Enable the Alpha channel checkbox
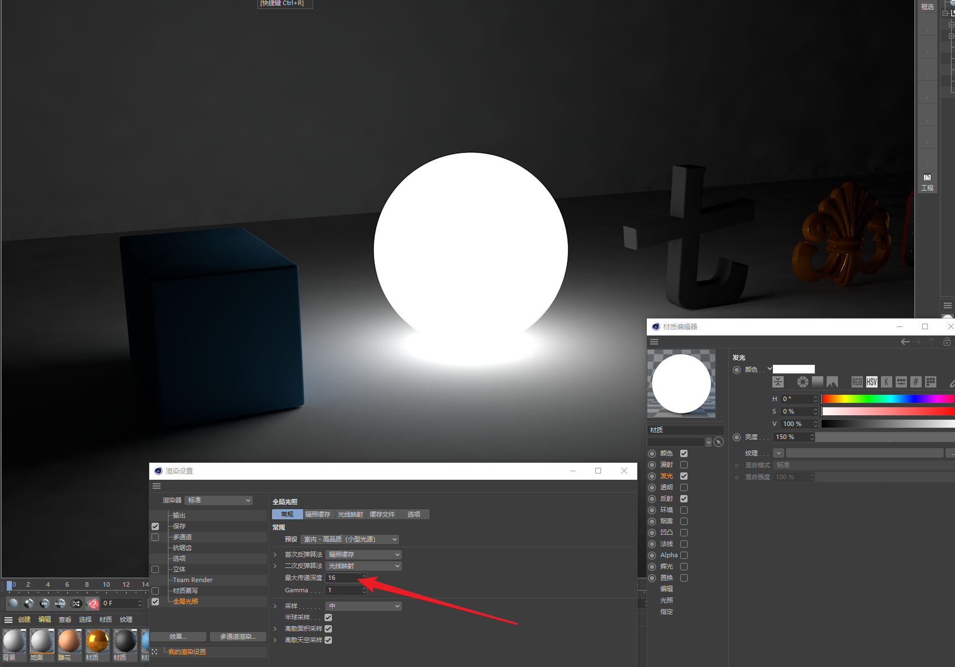 [x=684, y=555]
